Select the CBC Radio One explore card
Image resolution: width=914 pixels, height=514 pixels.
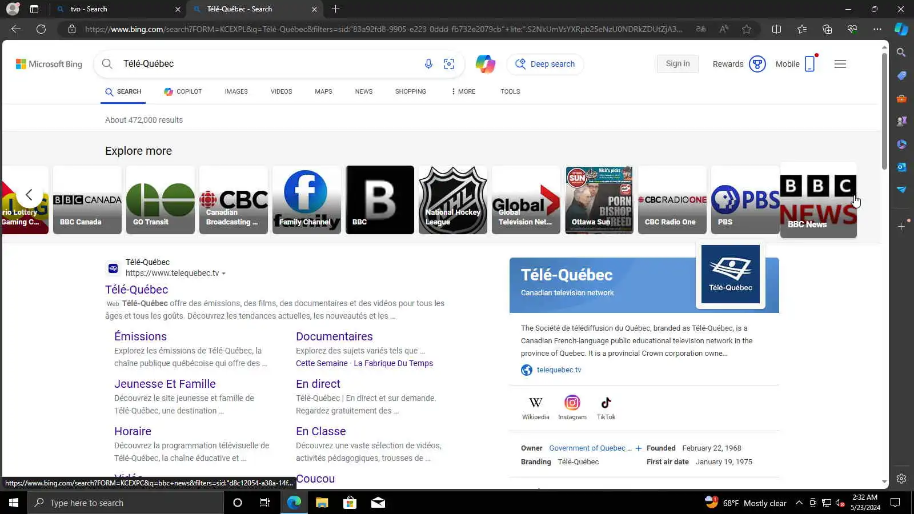coord(672,200)
